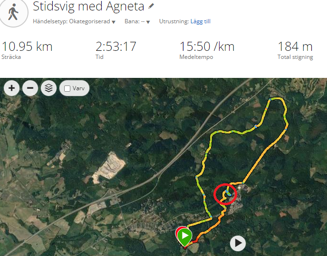
Task: Expand the Bana dropdown arrow
Action: [148, 22]
